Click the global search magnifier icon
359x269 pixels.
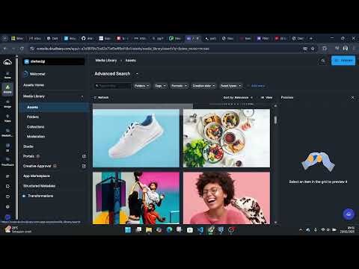pyautogui.click(x=323, y=61)
